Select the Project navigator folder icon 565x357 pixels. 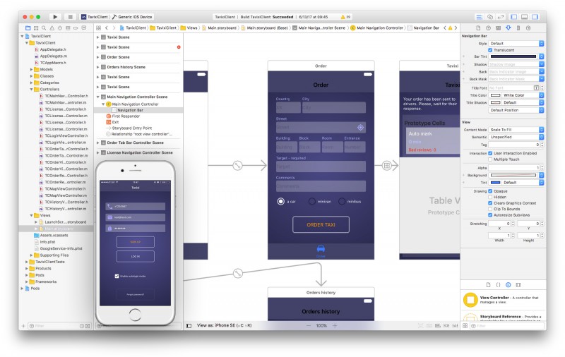28,28
